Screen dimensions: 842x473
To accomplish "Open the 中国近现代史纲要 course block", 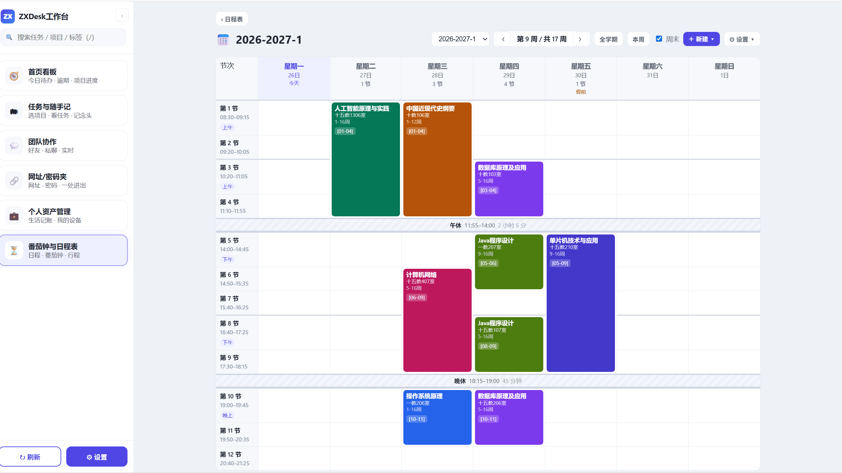I will click(x=437, y=159).
